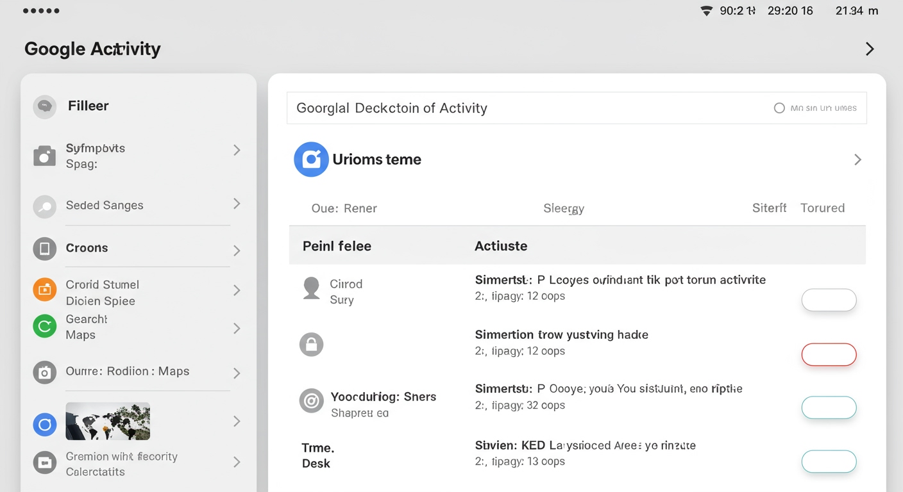
Task: Open Filleer profile label
Action: pyautogui.click(x=88, y=106)
